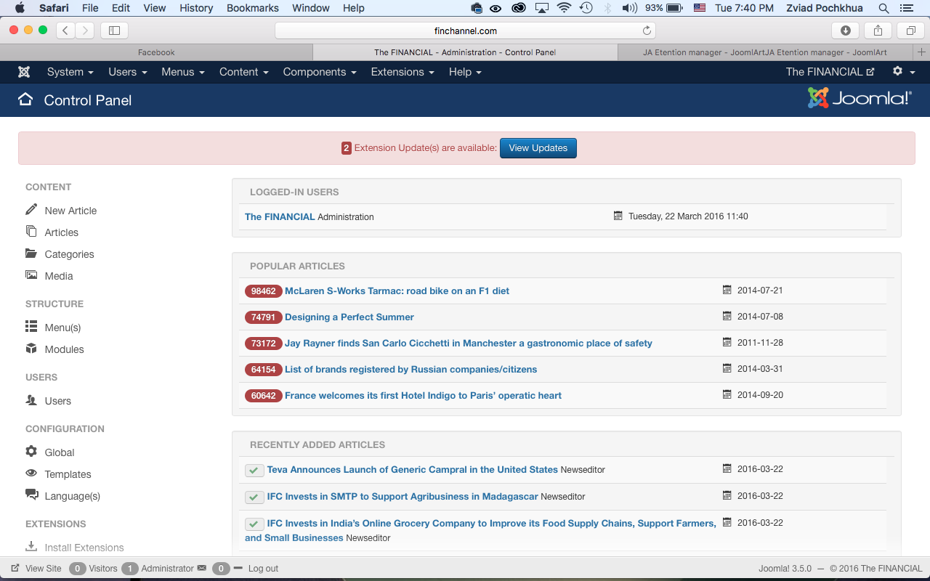Click the Users person icon
The height and width of the screenshot is (581, 930).
tap(31, 399)
